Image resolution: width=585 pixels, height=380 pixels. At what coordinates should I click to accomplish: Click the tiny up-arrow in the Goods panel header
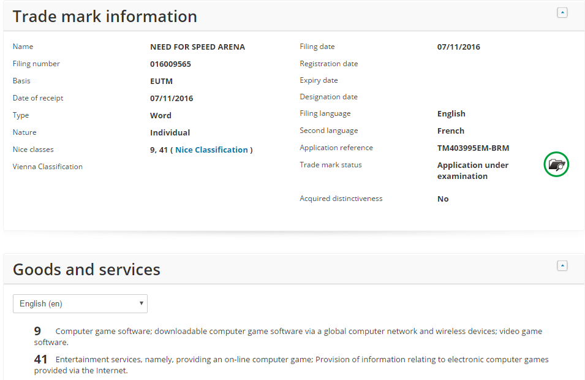(x=562, y=265)
